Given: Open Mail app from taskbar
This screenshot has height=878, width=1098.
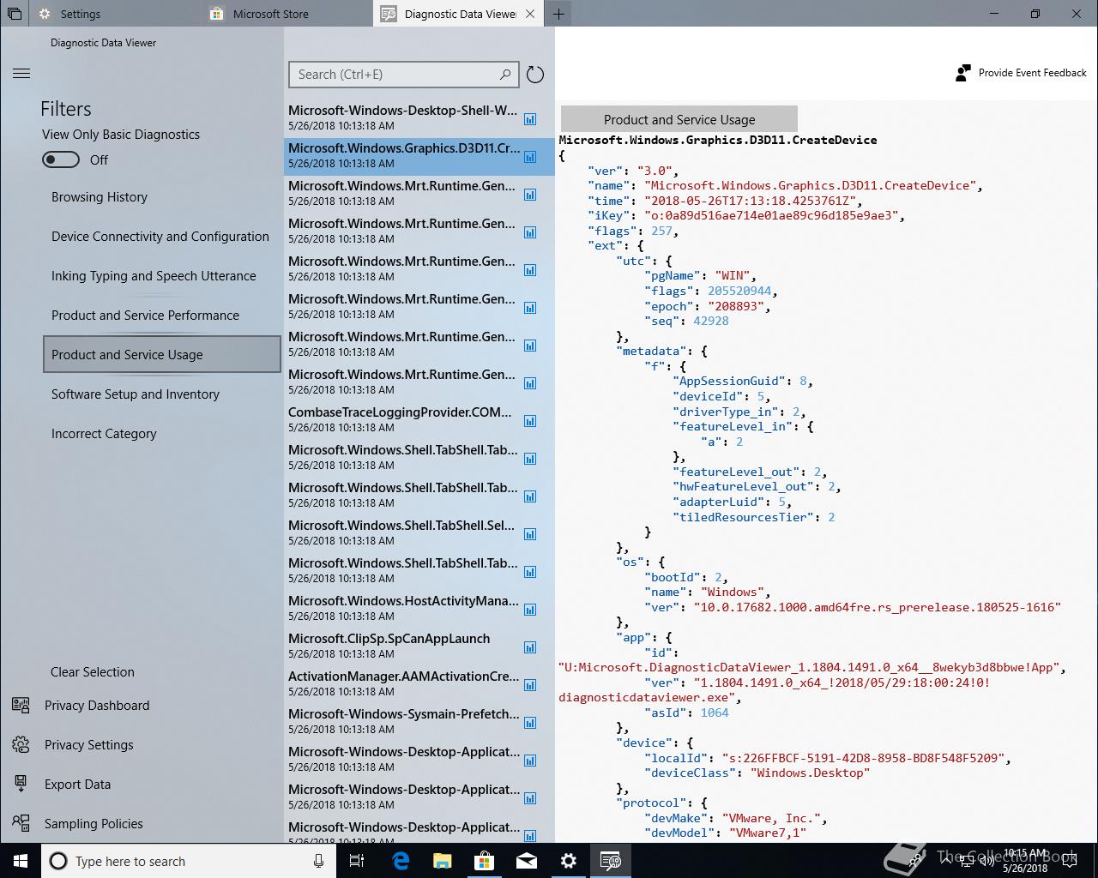Looking at the screenshot, I should [x=527, y=861].
